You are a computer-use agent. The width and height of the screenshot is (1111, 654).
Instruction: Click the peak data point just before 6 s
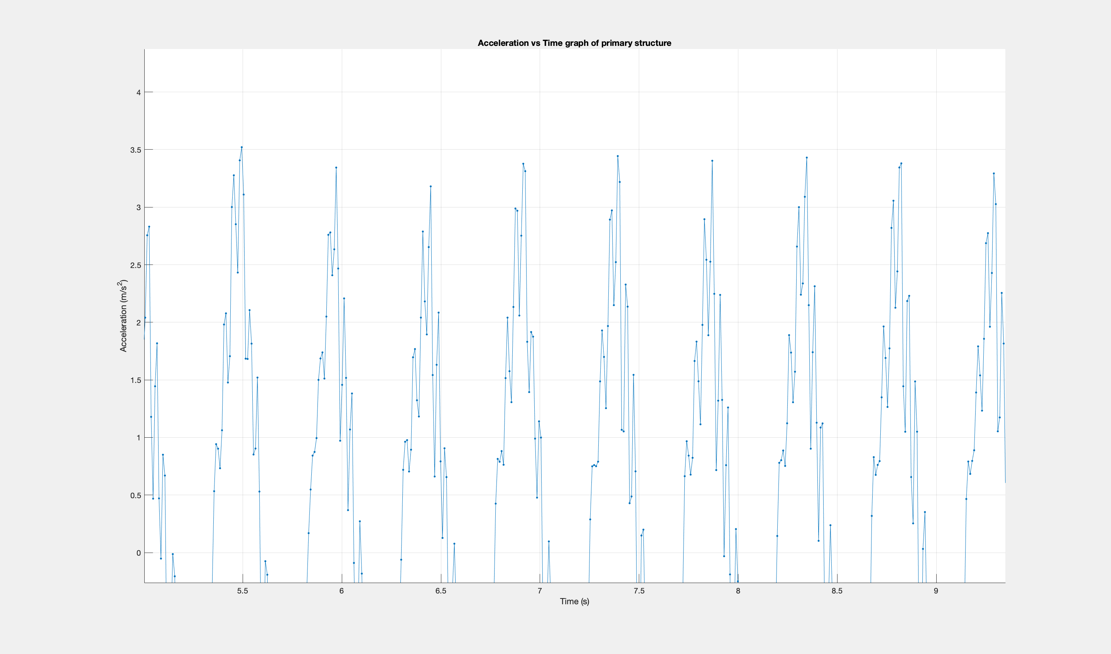tap(336, 167)
